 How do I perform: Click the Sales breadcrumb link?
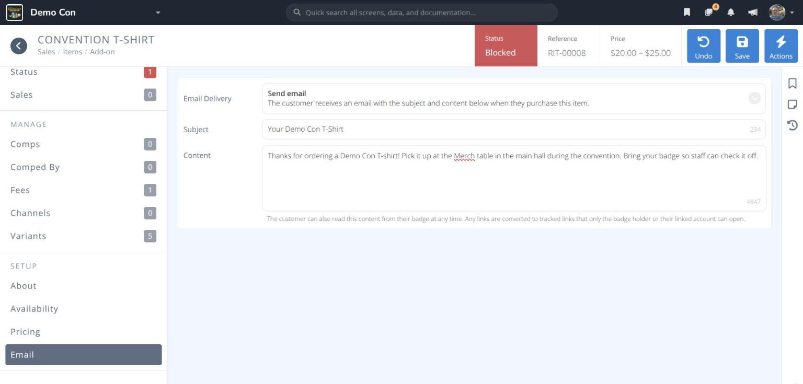point(47,52)
